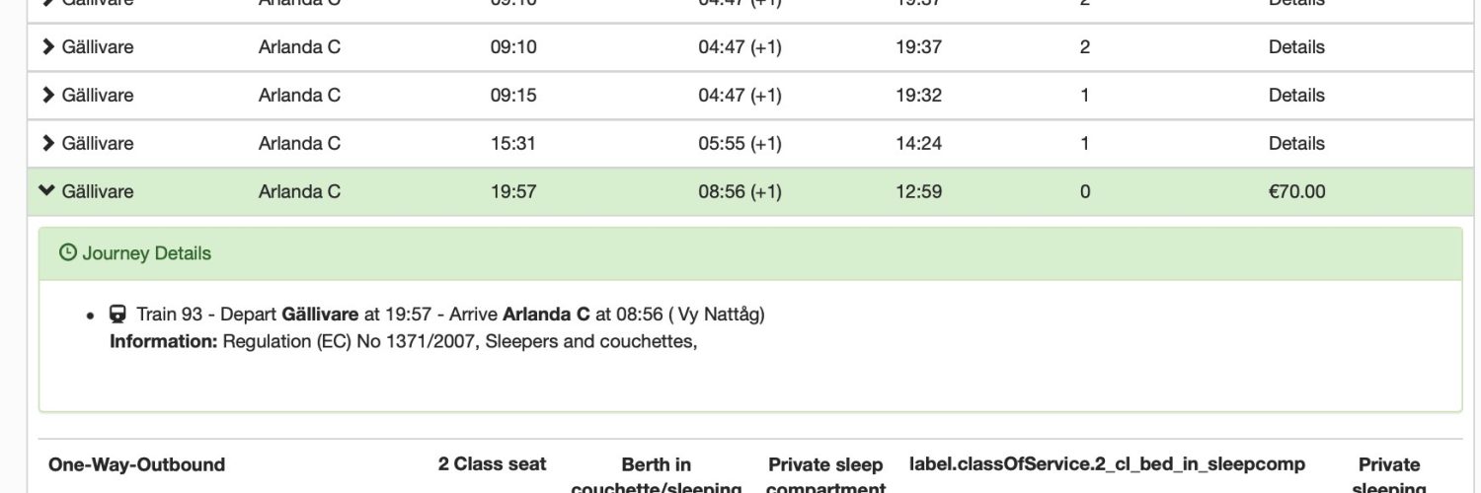Open Details for the 09:15 departure
This screenshot has height=493, width=1481.
pos(1296,96)
